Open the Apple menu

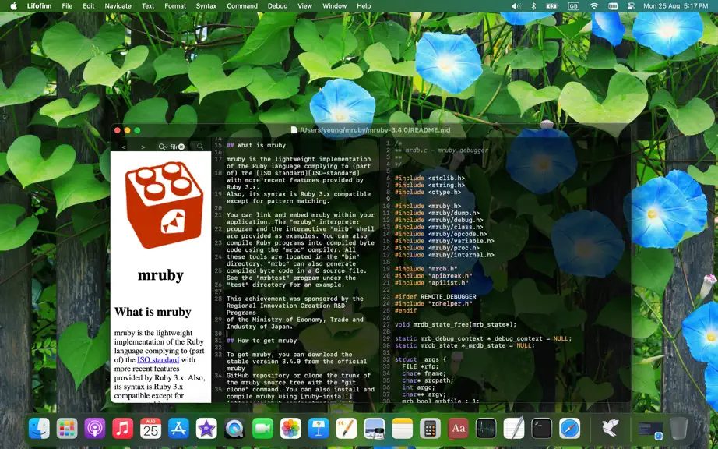[x=13, y=6]
